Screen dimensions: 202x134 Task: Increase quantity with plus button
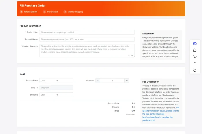pyautogui.click(x=127, y=81)
